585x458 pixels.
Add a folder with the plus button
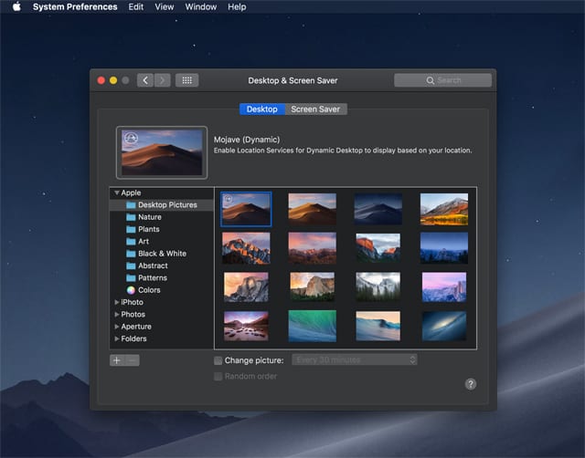(116, 360)
